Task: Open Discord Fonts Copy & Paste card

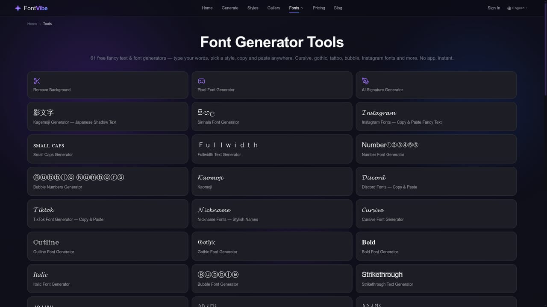Action: (x=436, y=182)
